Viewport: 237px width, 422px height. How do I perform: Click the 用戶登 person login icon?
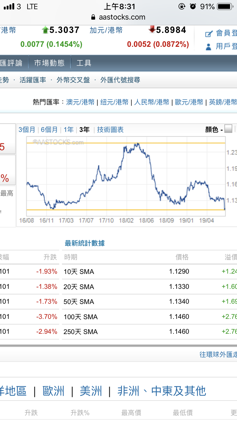point(208,47)
